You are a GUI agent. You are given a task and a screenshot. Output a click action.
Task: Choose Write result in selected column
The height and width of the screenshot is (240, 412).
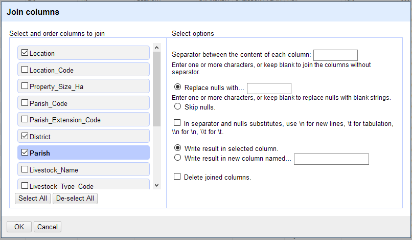(178, 148)
